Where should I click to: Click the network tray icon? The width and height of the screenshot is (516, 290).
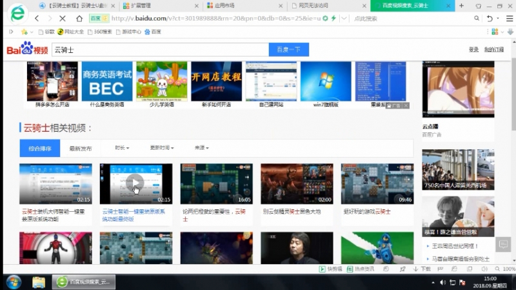(453, 282)
